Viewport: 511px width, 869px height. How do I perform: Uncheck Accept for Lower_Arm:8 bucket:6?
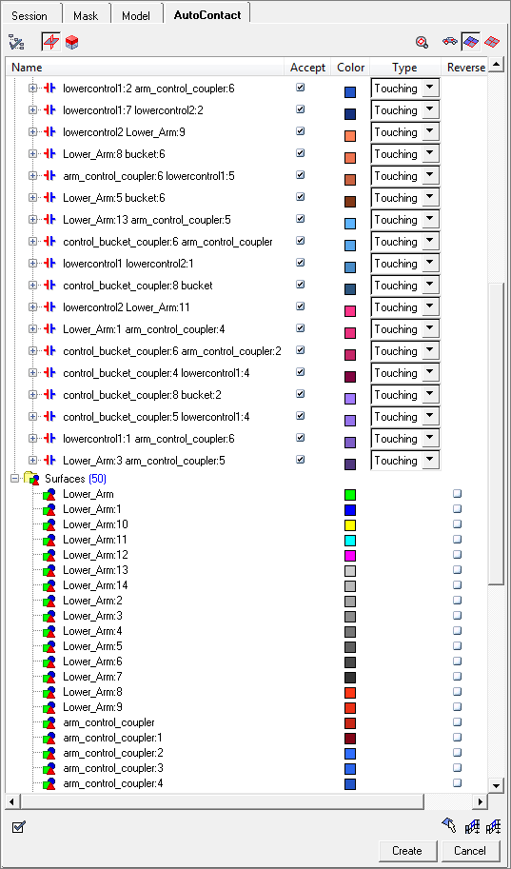301,153
